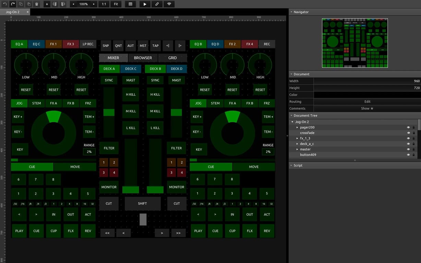Click the wireless connection icon
The image size is (421, 263).
click(x=169, y=4)
